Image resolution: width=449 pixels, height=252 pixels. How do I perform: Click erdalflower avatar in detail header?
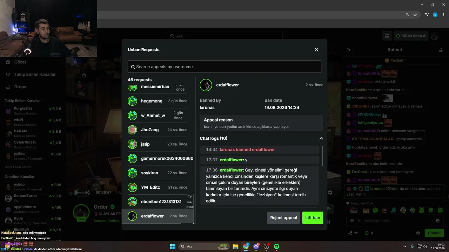(x=206, y=85)
